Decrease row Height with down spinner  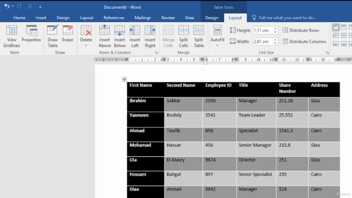(x=275, y=32)
